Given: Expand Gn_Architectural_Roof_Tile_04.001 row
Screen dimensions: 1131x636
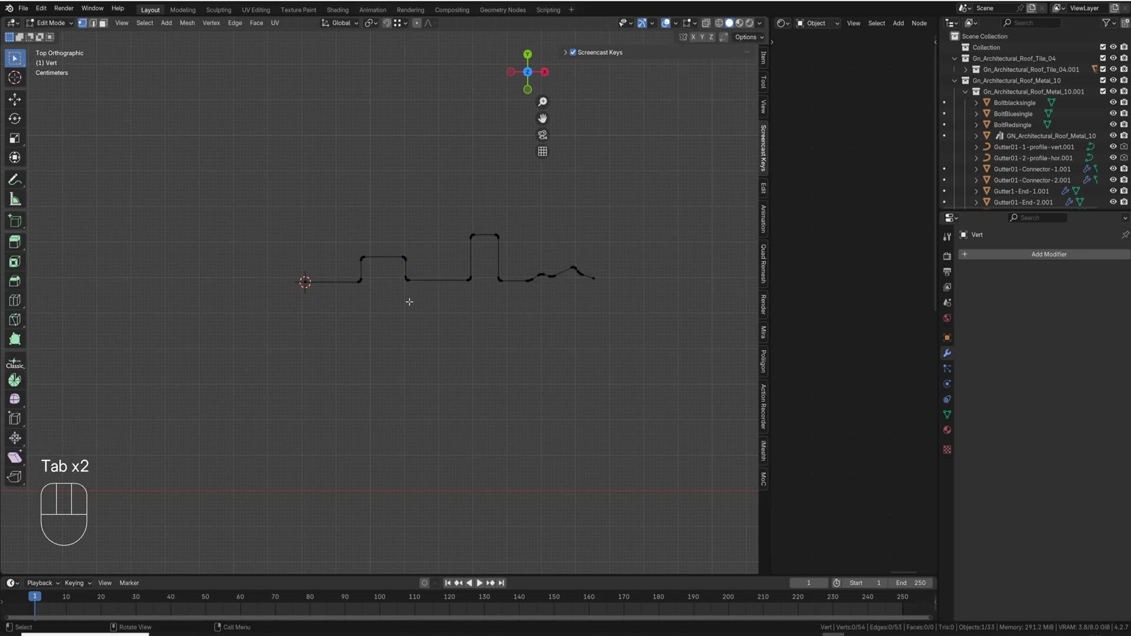Looking at the screenshot, I should [965, 69].
